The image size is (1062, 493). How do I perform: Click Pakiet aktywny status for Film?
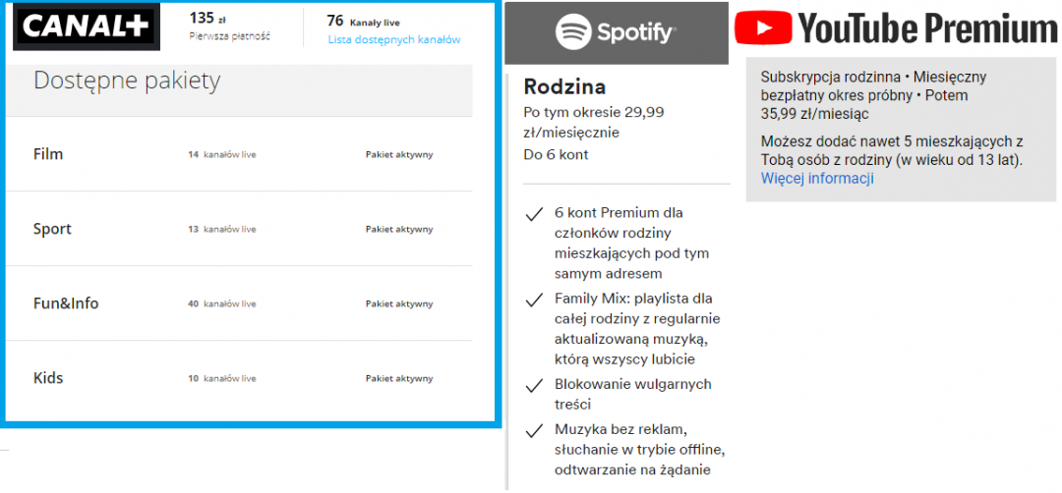coord(398,154)
